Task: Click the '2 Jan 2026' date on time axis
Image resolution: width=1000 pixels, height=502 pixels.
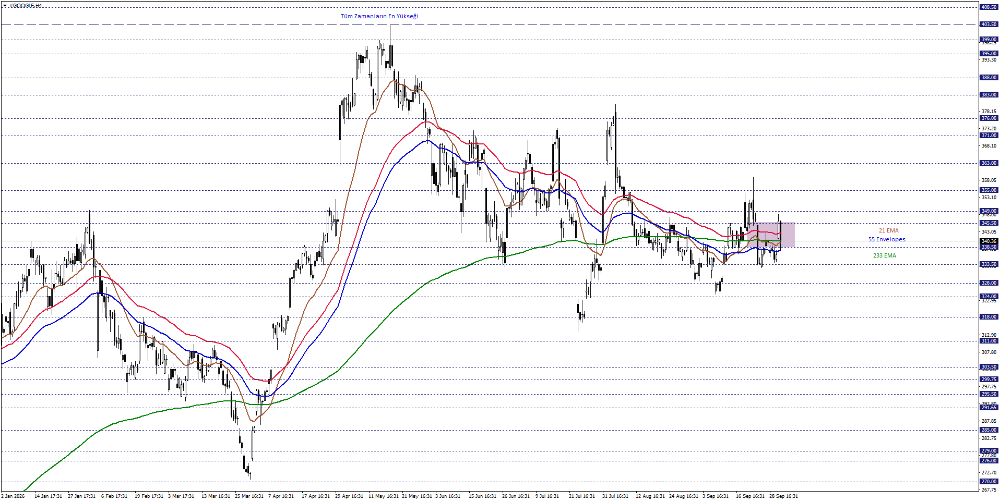Action: coord(13,496)
